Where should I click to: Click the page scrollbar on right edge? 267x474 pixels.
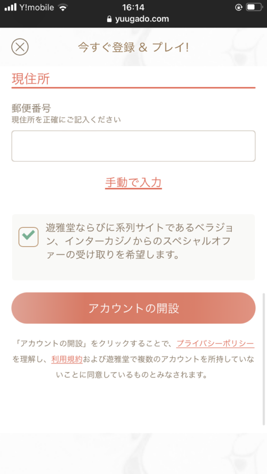pos(264,359)
